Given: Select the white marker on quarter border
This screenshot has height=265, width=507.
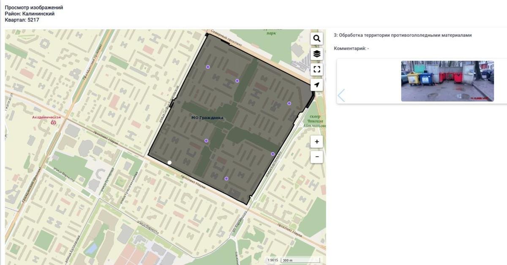Looking at the screenshot, I should pyautogui.click(x=169, y=162).
